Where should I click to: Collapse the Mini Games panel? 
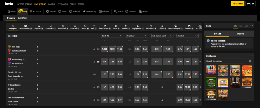pos(252,56)
